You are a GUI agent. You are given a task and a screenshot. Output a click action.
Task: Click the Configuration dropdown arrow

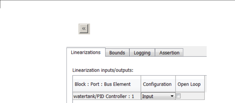(172, 96)
